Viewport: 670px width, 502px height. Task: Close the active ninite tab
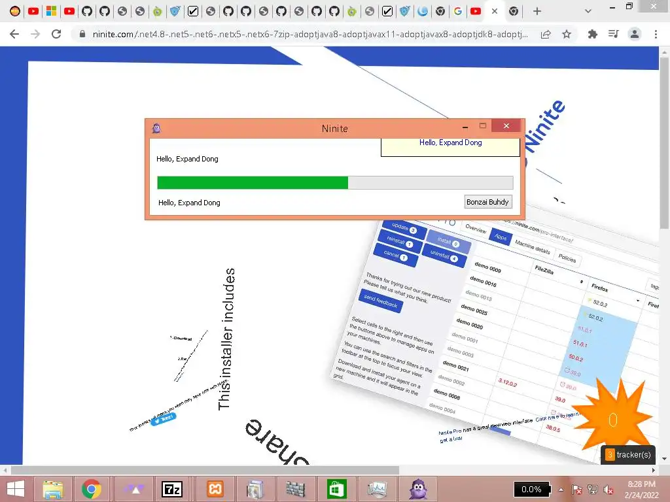click(x=495, y=12)
